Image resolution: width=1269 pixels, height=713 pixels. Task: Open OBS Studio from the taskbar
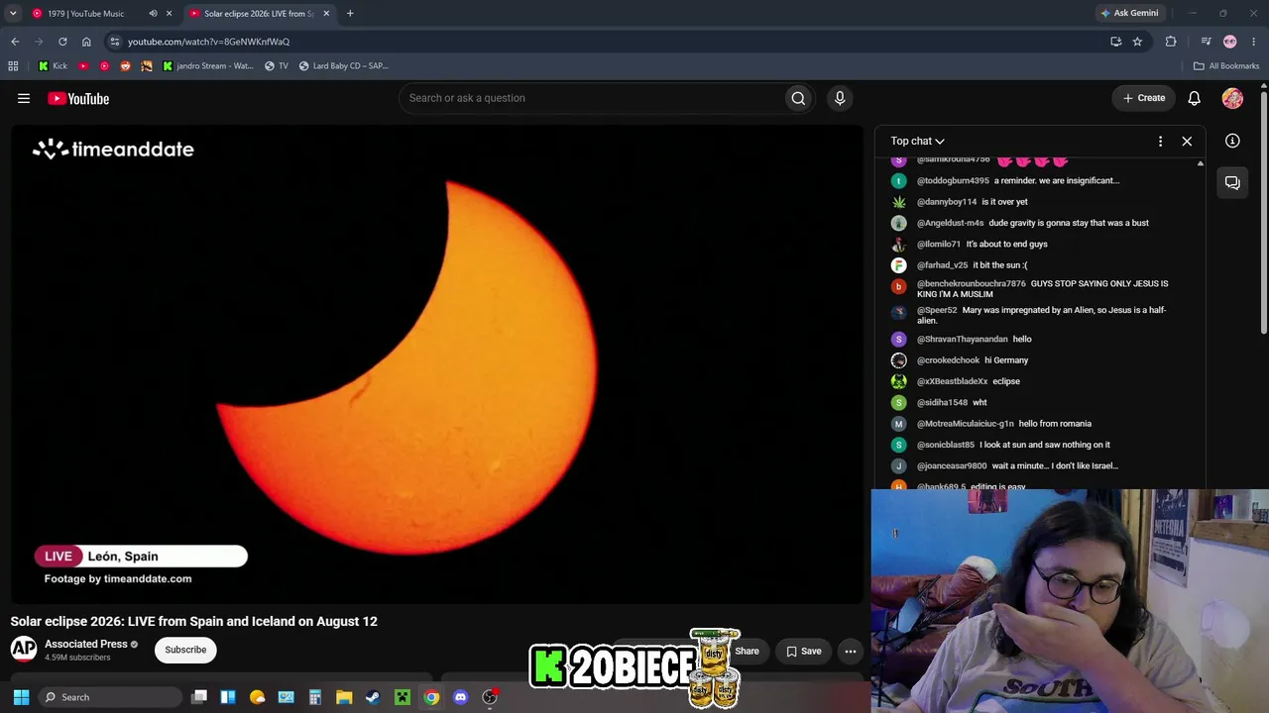tap(489, 697)
